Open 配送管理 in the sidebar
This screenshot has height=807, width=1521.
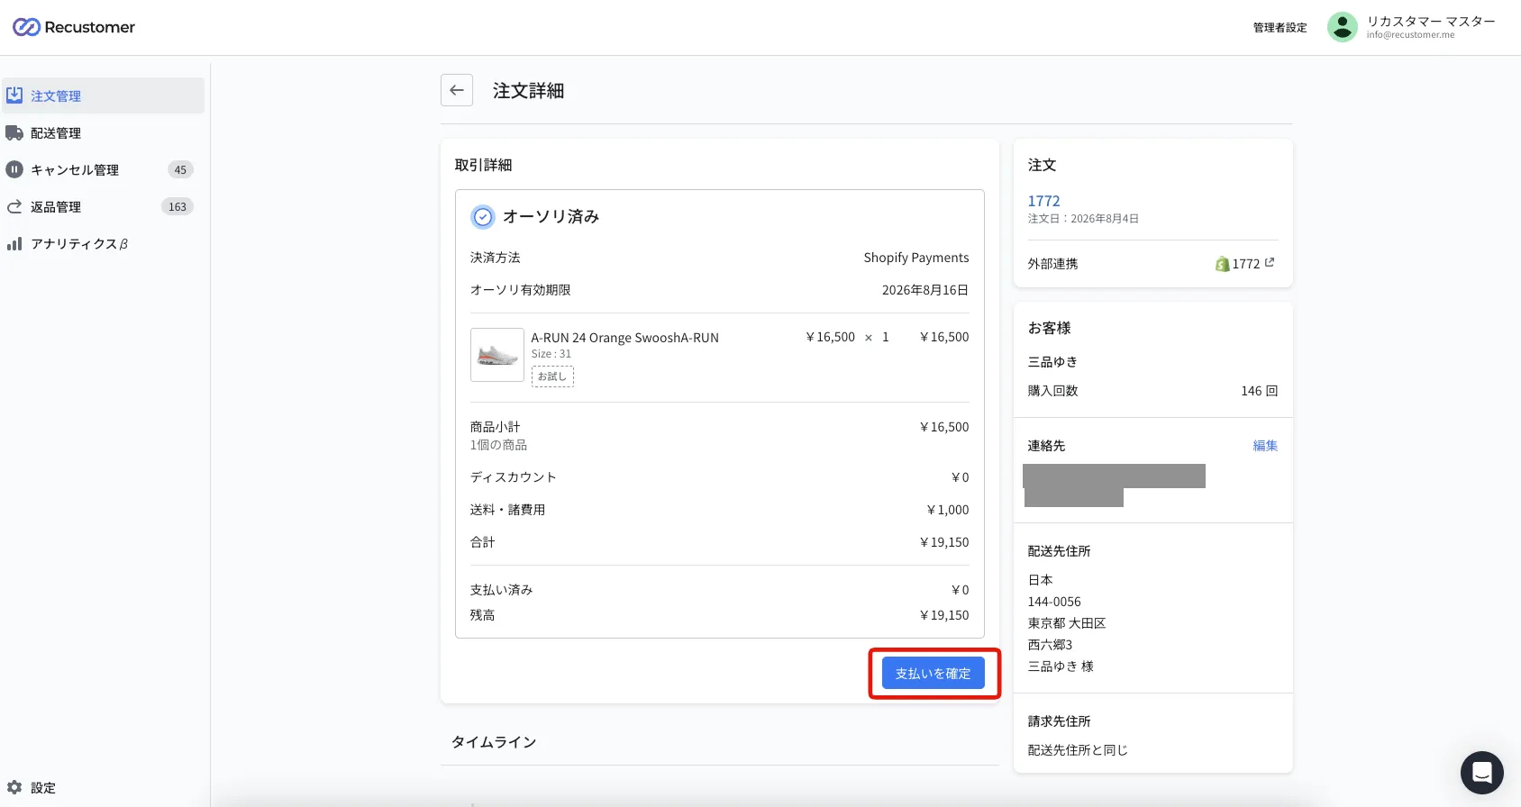coord(103,132)
